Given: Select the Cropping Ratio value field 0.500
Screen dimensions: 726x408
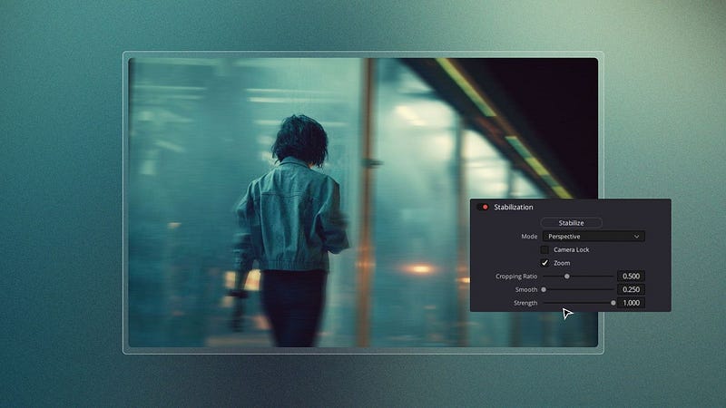Looking at the screenshot, I should (x=631, y=277).
